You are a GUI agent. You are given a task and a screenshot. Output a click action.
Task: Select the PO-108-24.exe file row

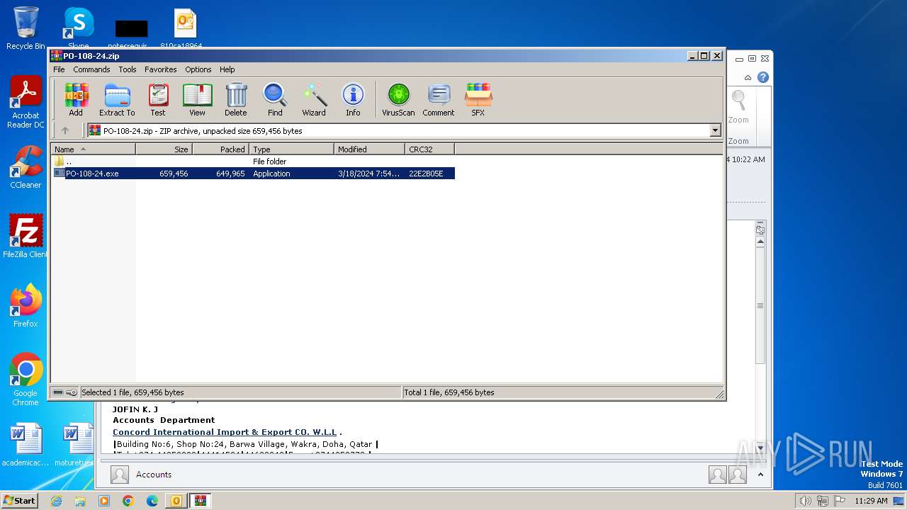(x=253, y=174)
